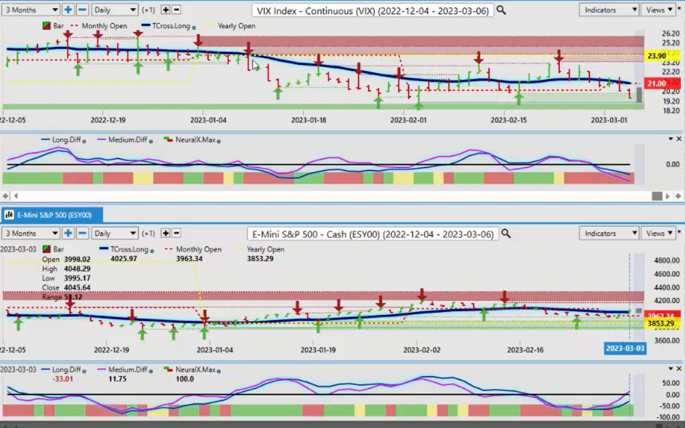Screen dimensions: 685x428
Task: Click small black plus button in VIX toolbar
Action: point(166,9)
